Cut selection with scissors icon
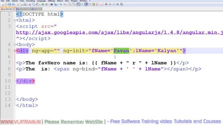 [x=30, y=5]
